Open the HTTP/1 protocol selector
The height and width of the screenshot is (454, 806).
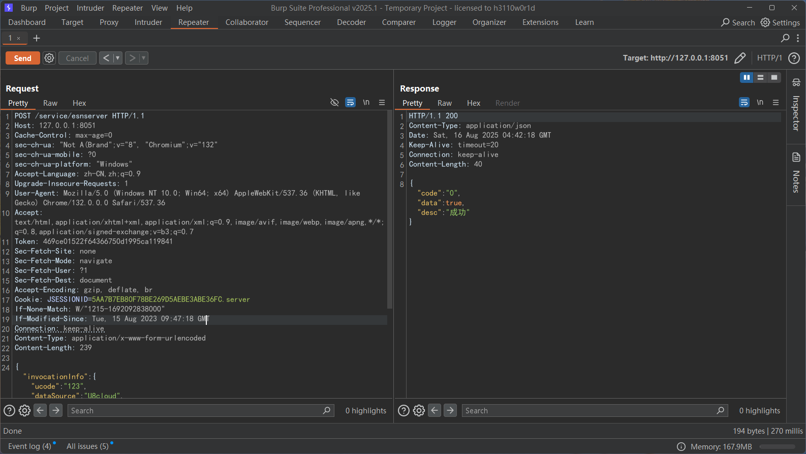(x=769, y=58)
